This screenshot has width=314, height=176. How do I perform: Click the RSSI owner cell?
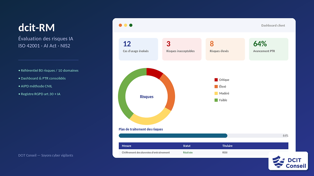(225, 152)
